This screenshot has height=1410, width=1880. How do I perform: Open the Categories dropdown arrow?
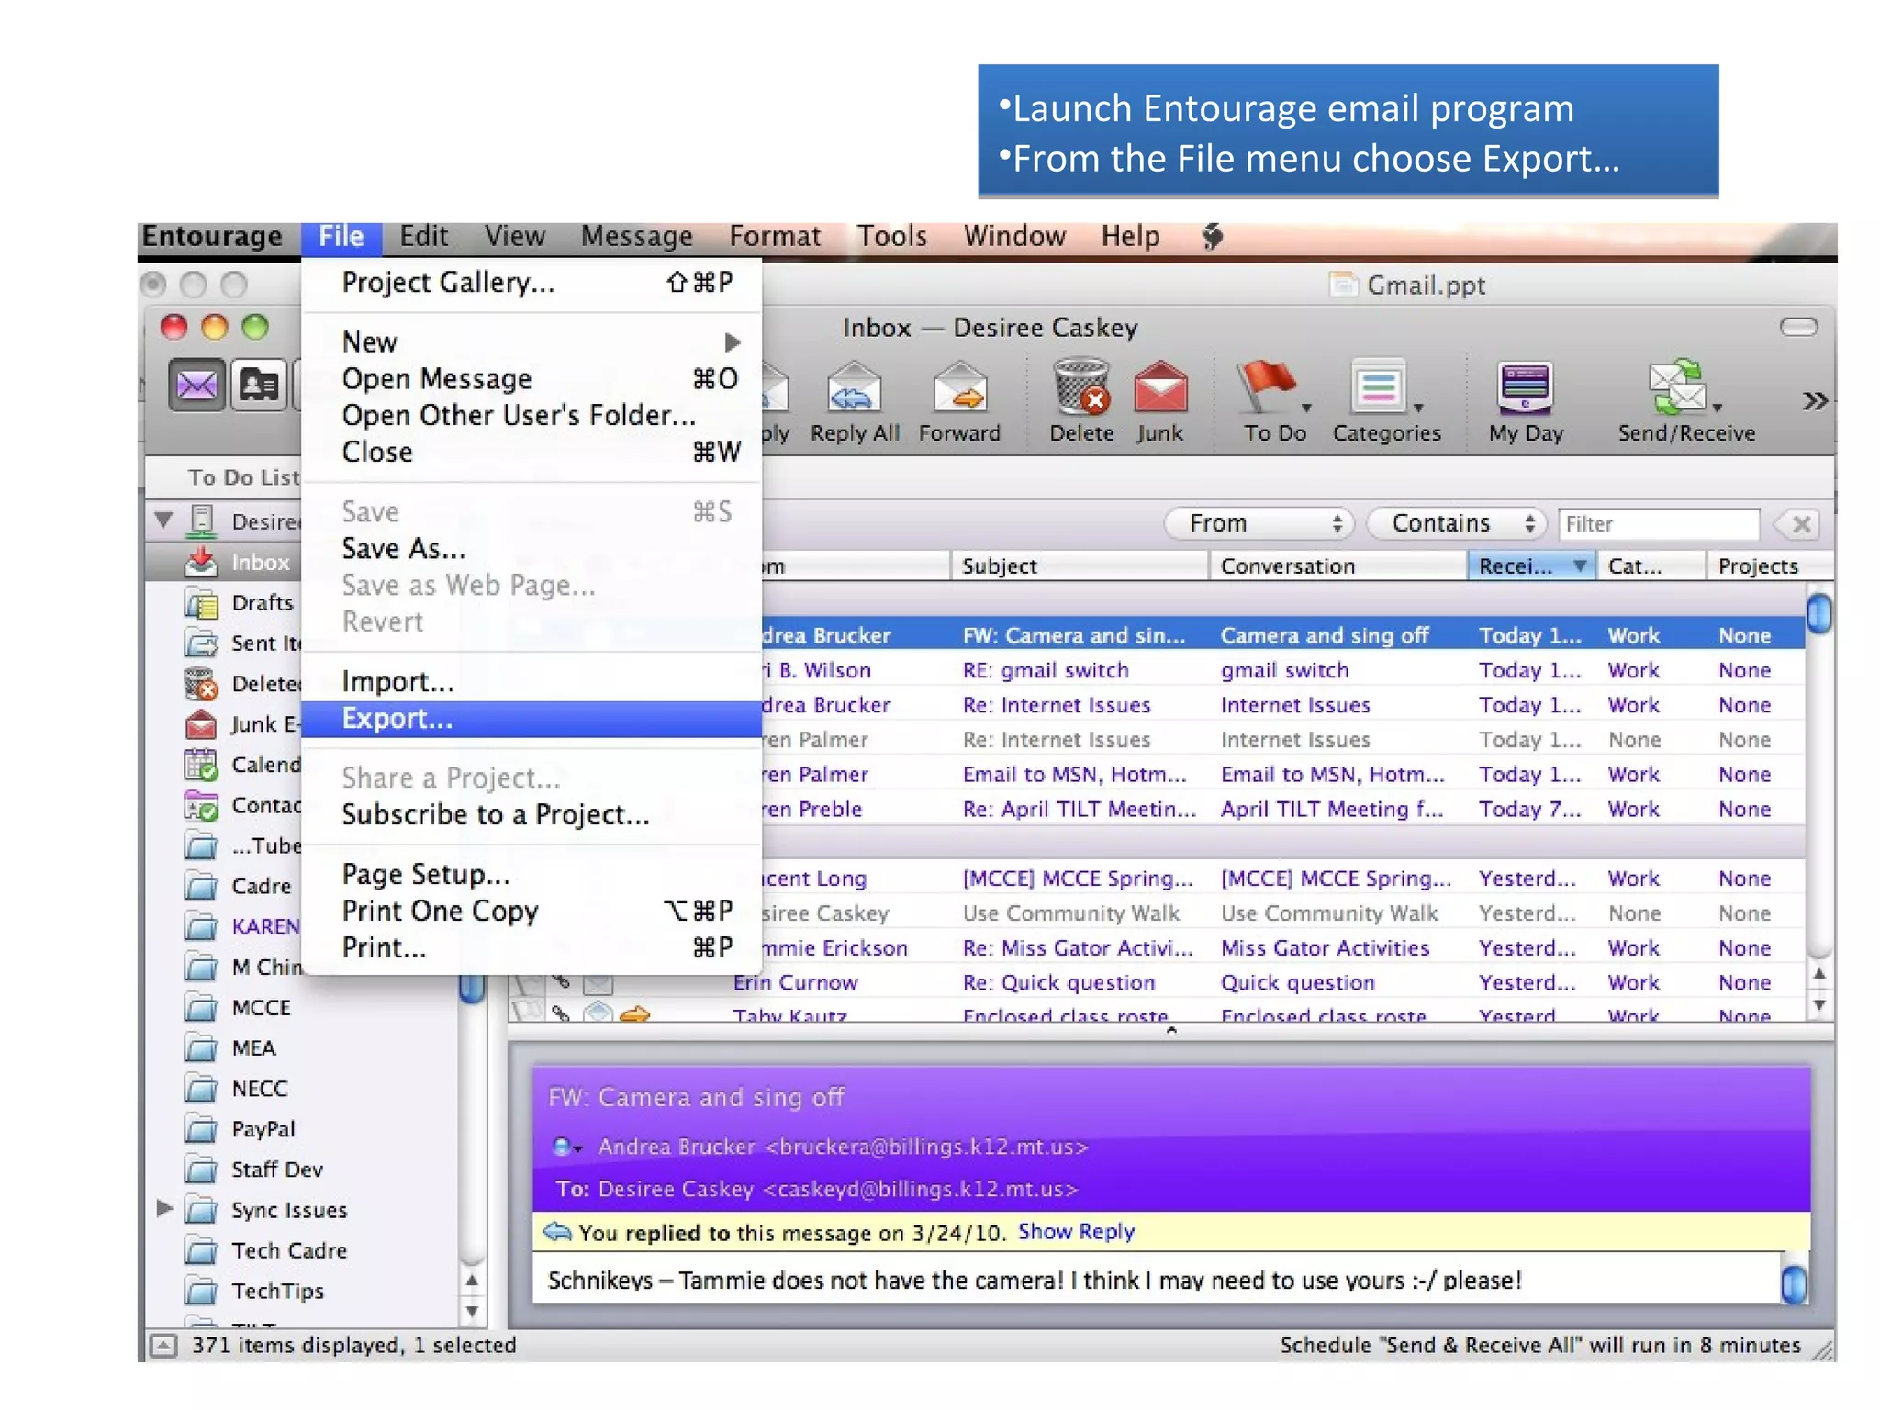point(1418,408)
